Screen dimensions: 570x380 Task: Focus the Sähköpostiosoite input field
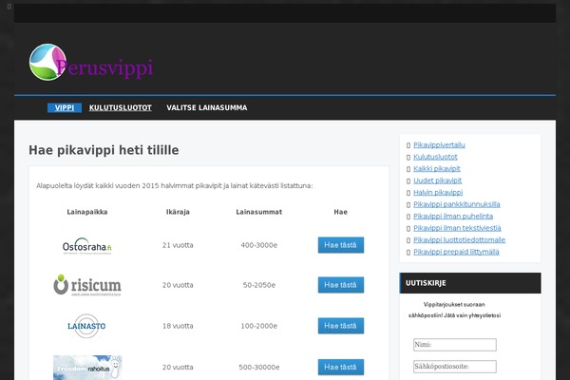[x=455, y=367]
